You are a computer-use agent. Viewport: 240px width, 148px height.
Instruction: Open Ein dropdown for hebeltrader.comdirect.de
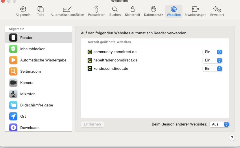pyautogui.click(x=212, y=60)
